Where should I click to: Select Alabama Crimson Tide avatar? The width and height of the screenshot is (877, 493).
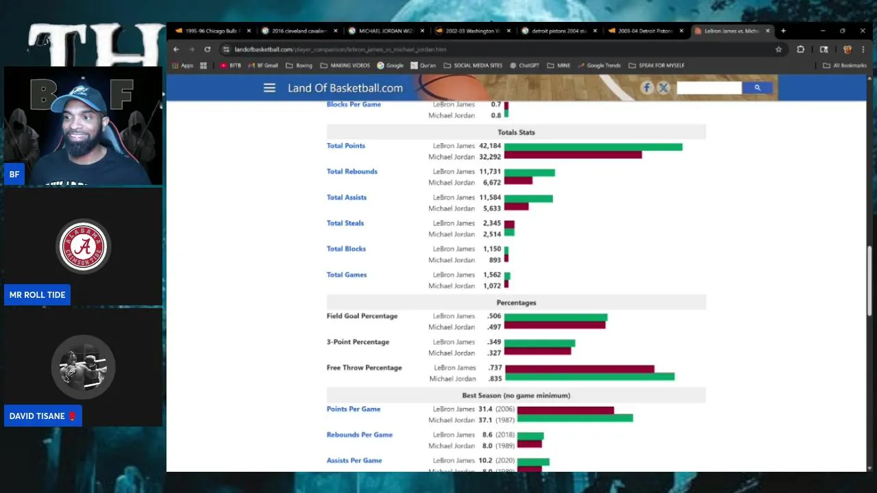(x=84, y=246)
